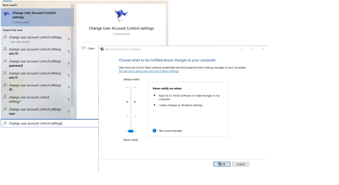Click the 'Always notify' label above the slider

pos(131,79)
